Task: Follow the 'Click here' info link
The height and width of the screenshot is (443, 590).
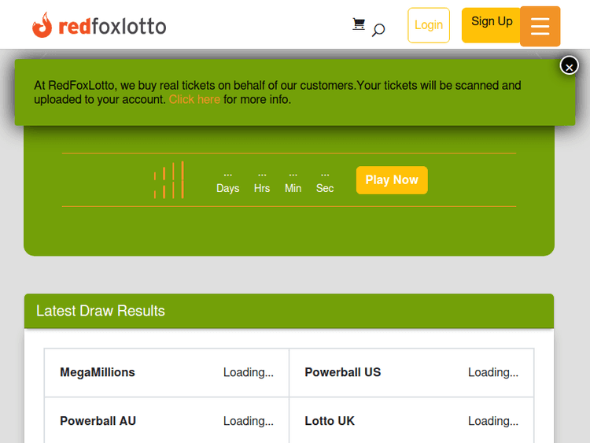Action: point(194,99)
